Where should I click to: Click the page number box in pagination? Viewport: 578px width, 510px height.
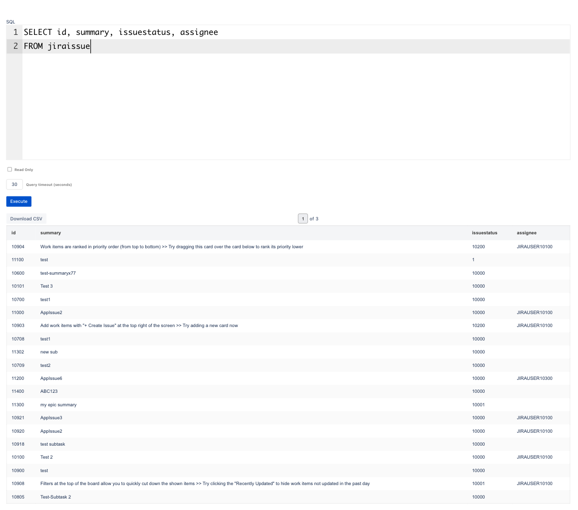pyautogui.click(x=302, y=219)
